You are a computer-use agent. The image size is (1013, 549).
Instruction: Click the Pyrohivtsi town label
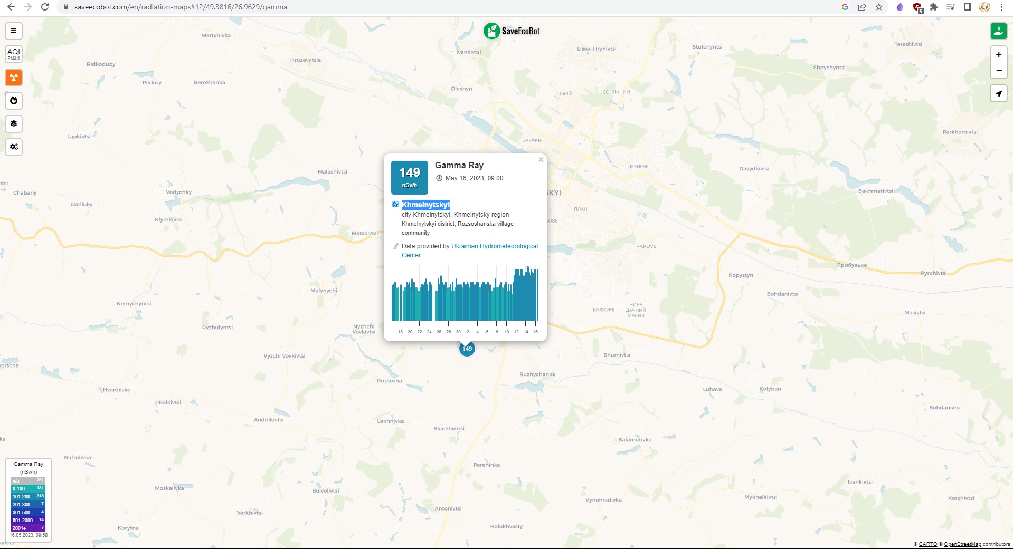pyautogui.click(x=934, y=273)
